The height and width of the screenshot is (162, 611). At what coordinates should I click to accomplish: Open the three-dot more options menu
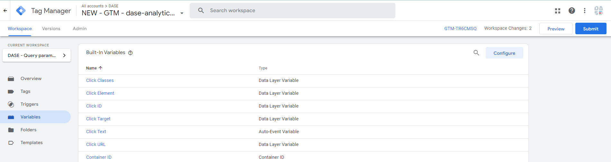(585, 11)
